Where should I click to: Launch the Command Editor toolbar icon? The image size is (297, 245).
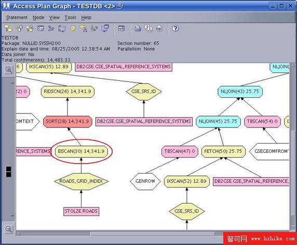(x=40, y=28)
